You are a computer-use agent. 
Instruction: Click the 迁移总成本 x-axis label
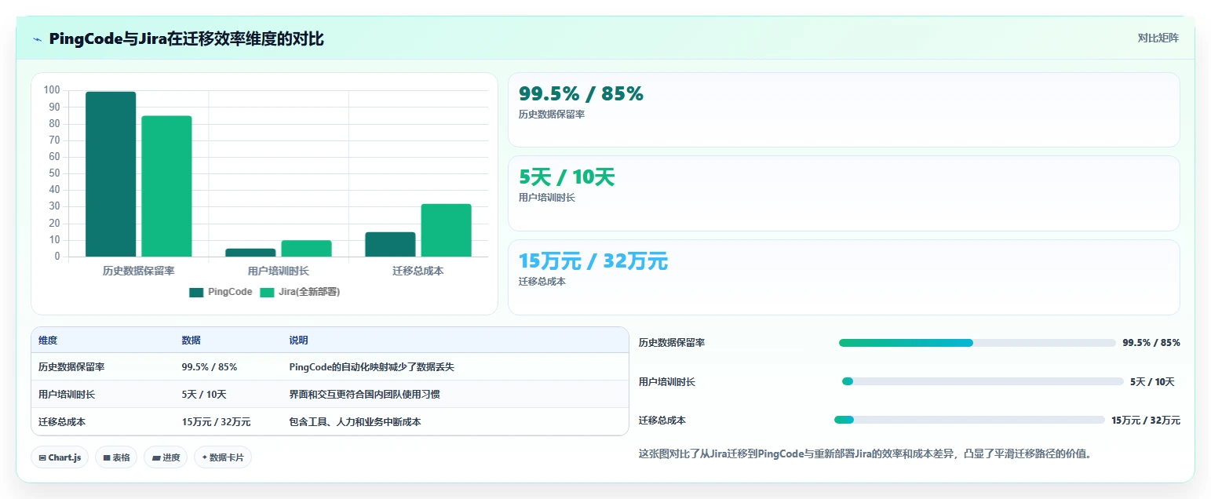click(418, 271)
